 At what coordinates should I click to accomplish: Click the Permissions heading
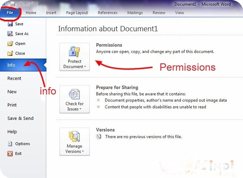[109, 45]
